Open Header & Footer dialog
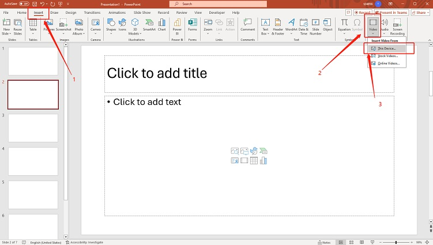This screenshot has width=433, height=245. click(x=278, y=27)
